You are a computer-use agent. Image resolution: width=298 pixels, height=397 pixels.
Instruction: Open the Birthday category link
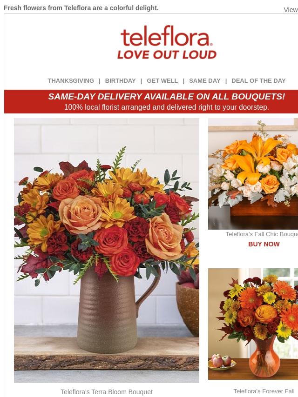(120, 81)
